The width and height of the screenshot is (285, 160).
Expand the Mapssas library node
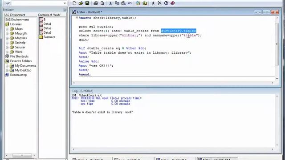tap(7, 38)
